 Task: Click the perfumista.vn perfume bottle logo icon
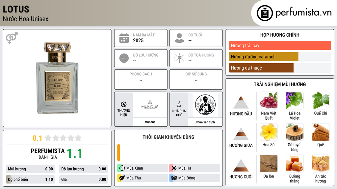tap(265, 13)
